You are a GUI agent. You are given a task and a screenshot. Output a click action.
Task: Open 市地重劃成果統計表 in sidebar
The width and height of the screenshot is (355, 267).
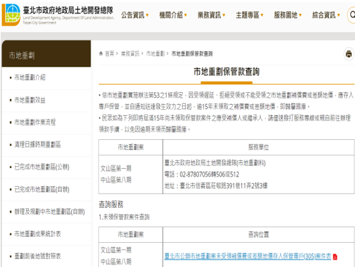(38, 234)
